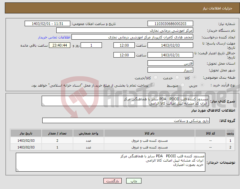Image resolution: width=240 pixels, height=189 pixels.
Task: Click the remaining days field showing 1
Action: pos(91,45)
